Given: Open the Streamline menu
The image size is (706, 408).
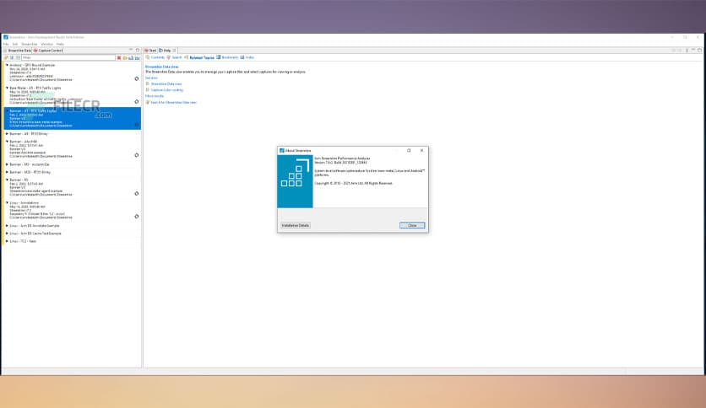Looking at the screenshot, I should [x=30, y=44].
